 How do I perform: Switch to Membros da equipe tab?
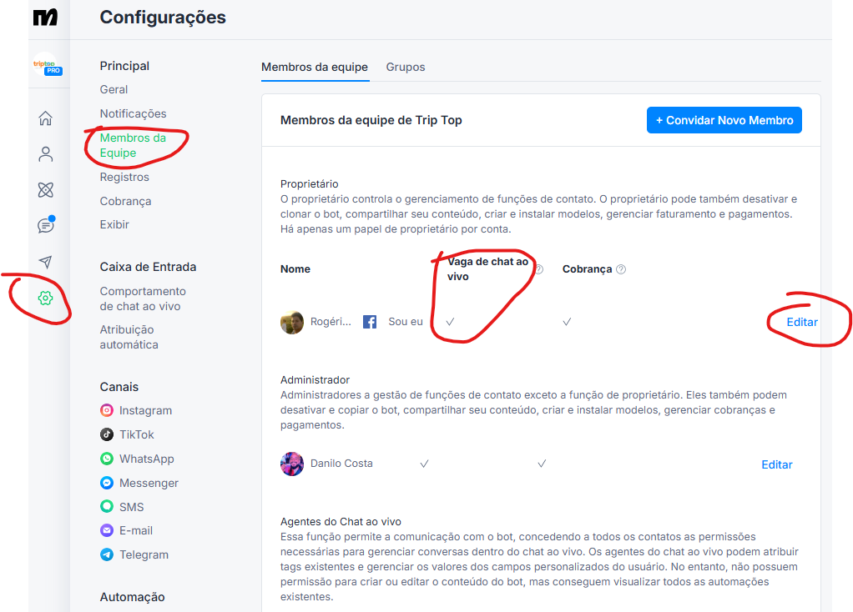coord(315,67)
